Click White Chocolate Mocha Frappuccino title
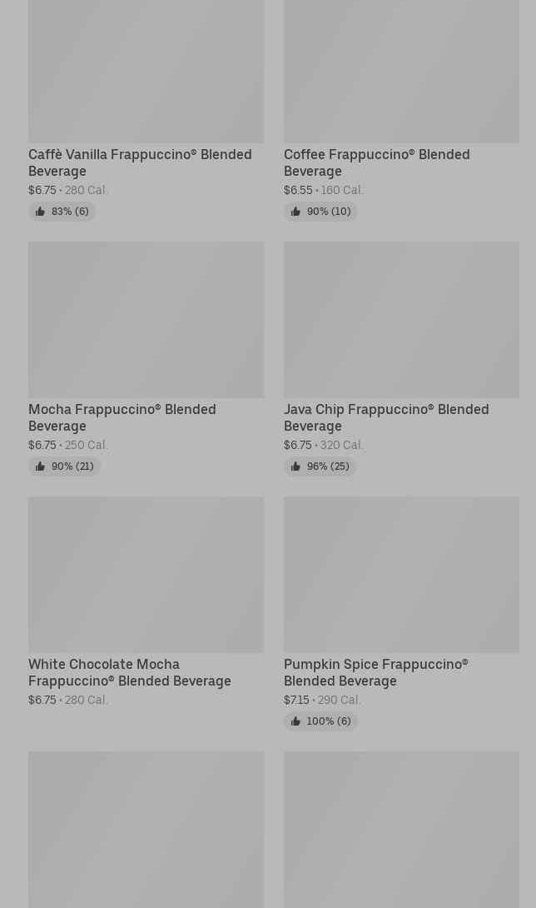Viewport: 536px width, 908px height. tap(130, 672)
